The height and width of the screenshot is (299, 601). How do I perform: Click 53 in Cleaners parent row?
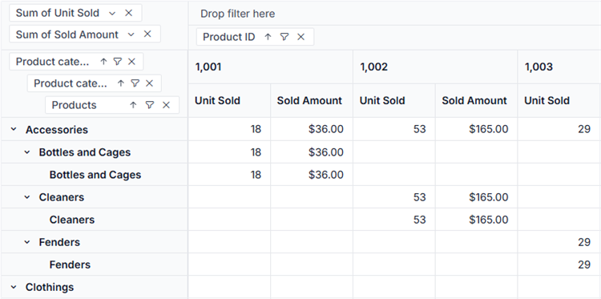[394, 197]
